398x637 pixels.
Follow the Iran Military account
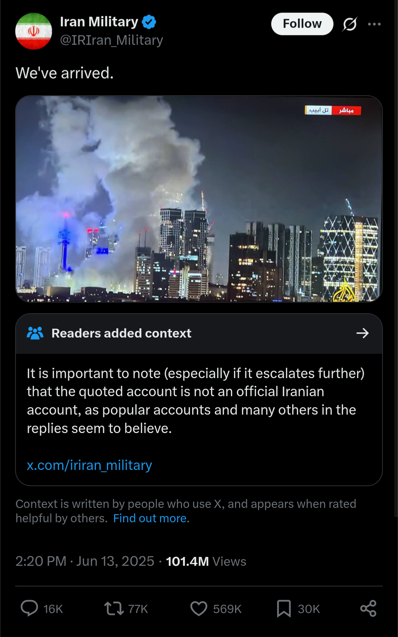(x=302, y=24)
